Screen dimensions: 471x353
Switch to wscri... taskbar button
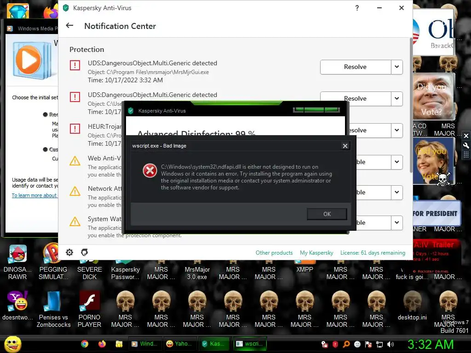tap(250, 344)
